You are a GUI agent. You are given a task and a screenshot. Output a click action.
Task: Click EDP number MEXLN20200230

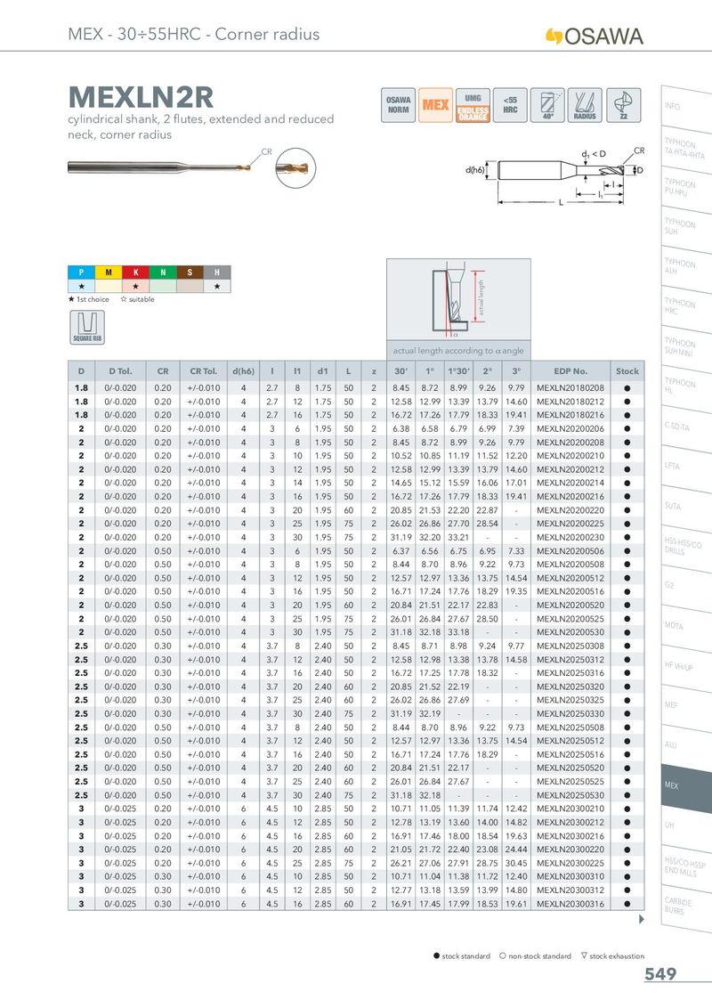click(570, 538)
